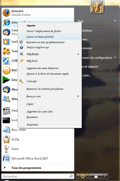The height and width of the screenshot is (181, 120).
Task: Open the shutdown options arrow
Action: click(x=105, y=176)
